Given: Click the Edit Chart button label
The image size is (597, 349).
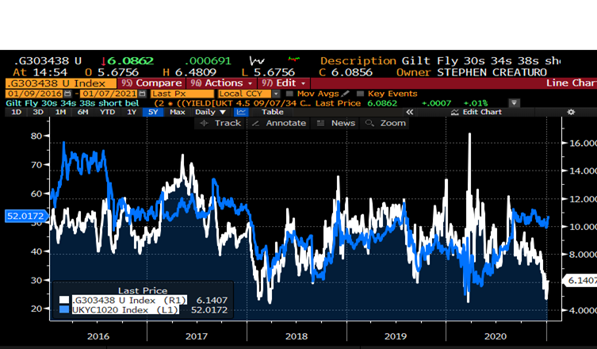Looking at the screenshot, I should pyautogui.click(x=482, y=112).
